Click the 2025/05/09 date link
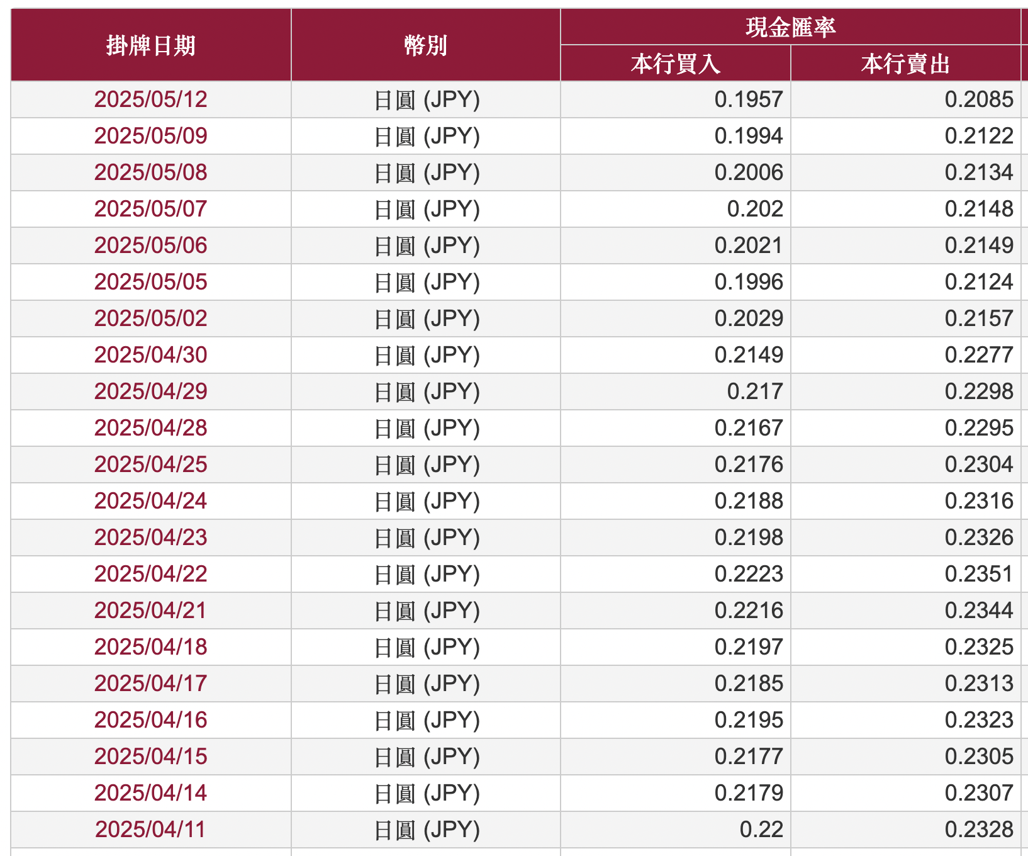The image size is (1028, 856). (150, 136)
